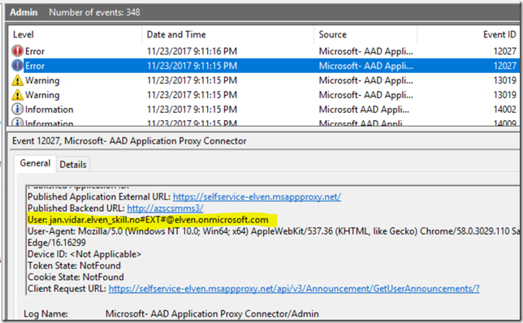Click the User-Agent Mozilla/5.0 line
The image size is (523, 323).
click(273, 231)
